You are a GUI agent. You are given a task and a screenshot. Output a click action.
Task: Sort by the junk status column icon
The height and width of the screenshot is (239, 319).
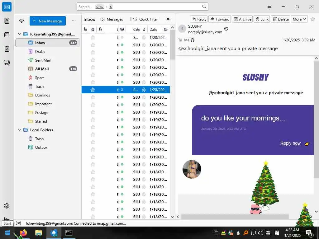point(144,30)
